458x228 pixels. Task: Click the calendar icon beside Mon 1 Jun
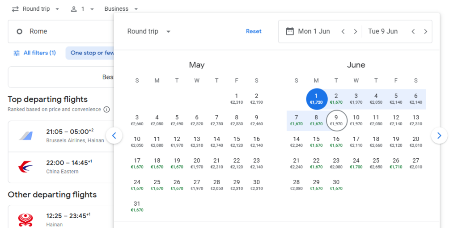tap(290, 31)
